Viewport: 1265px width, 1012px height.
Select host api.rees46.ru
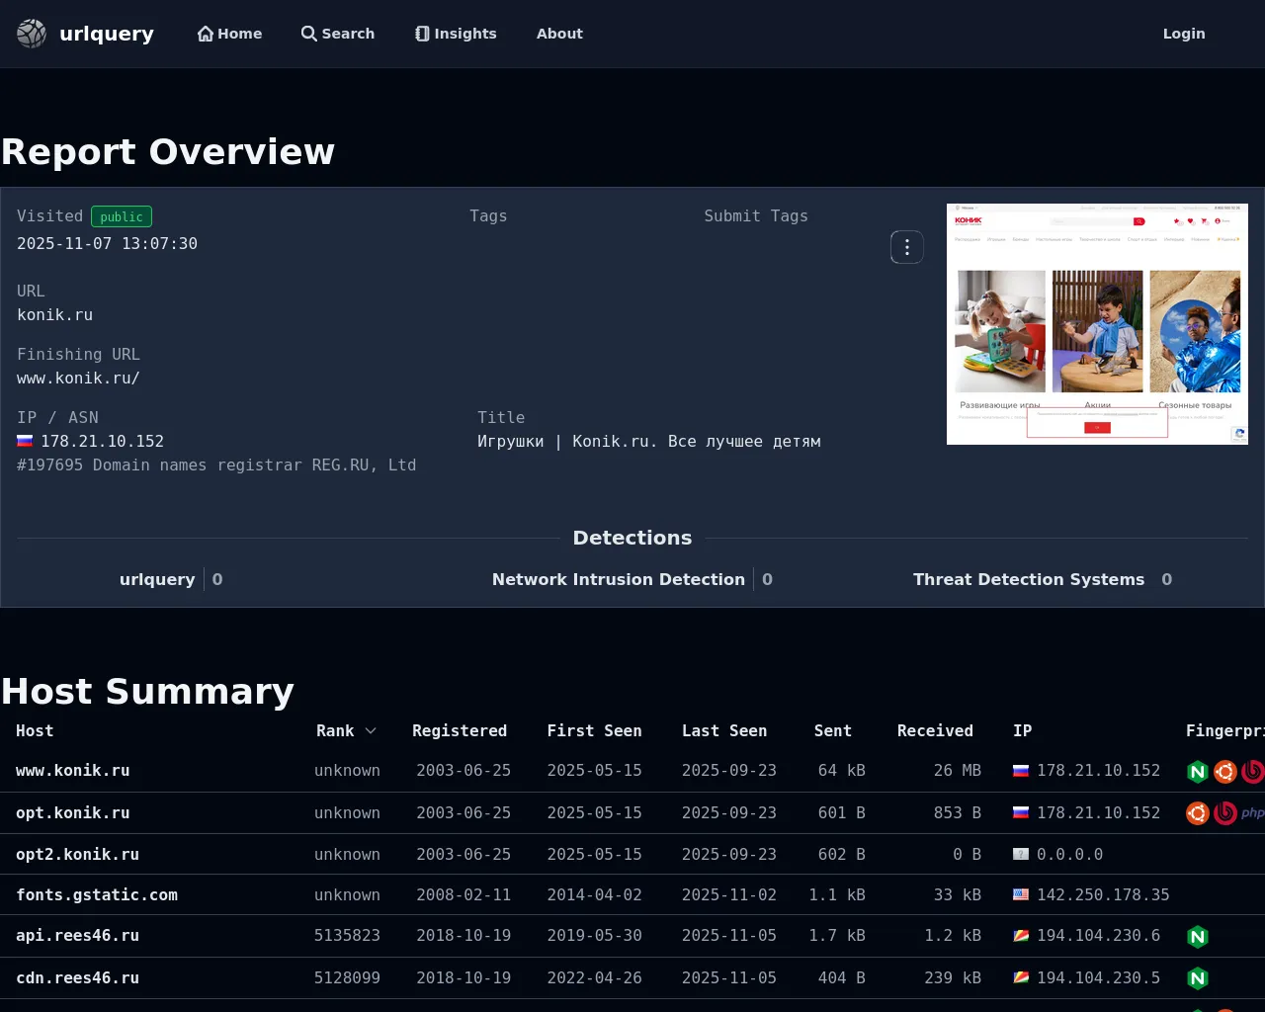coord(77,936)
